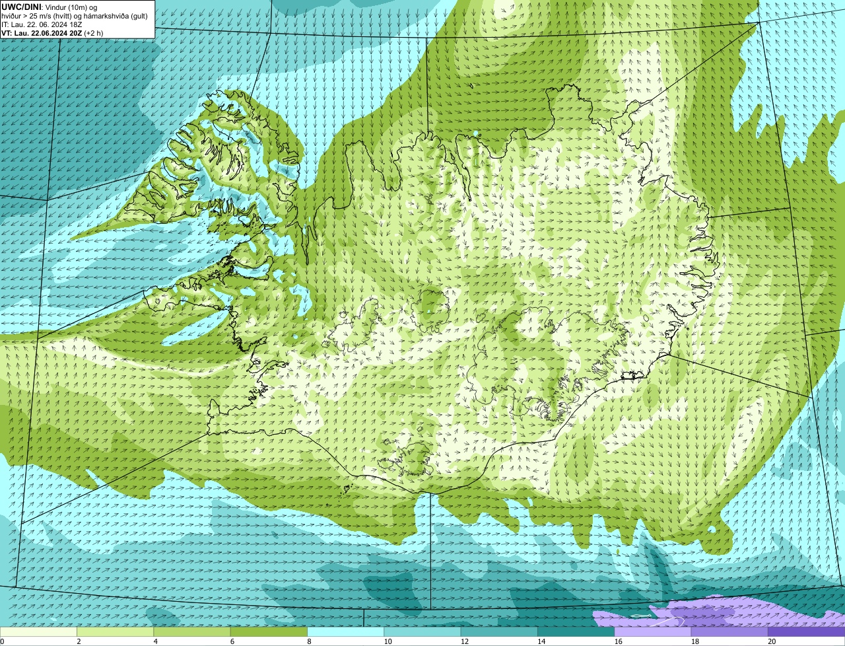
Task: Click the 10–12 m/s light teal legend swatch
Action: click(x=422, y=632)
